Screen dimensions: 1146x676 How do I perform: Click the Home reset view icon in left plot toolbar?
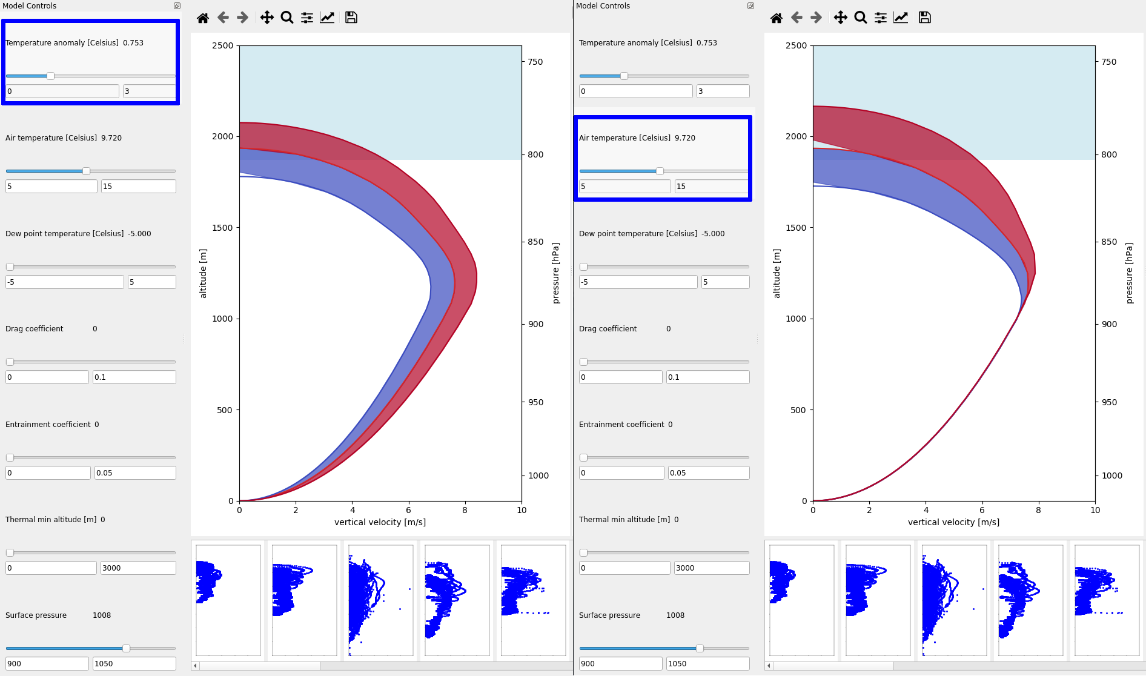[x=203, y=18]
